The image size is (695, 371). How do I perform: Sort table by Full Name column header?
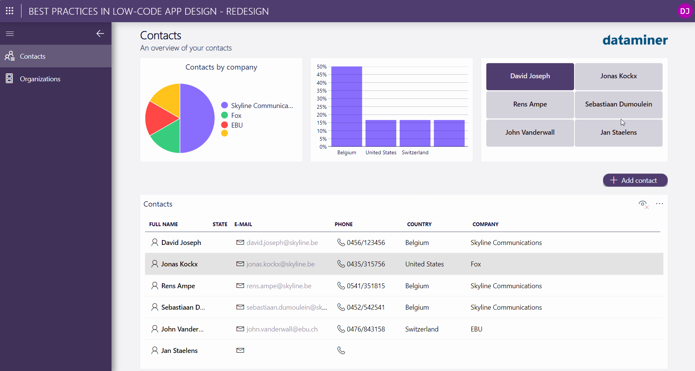tap(163, 224)
